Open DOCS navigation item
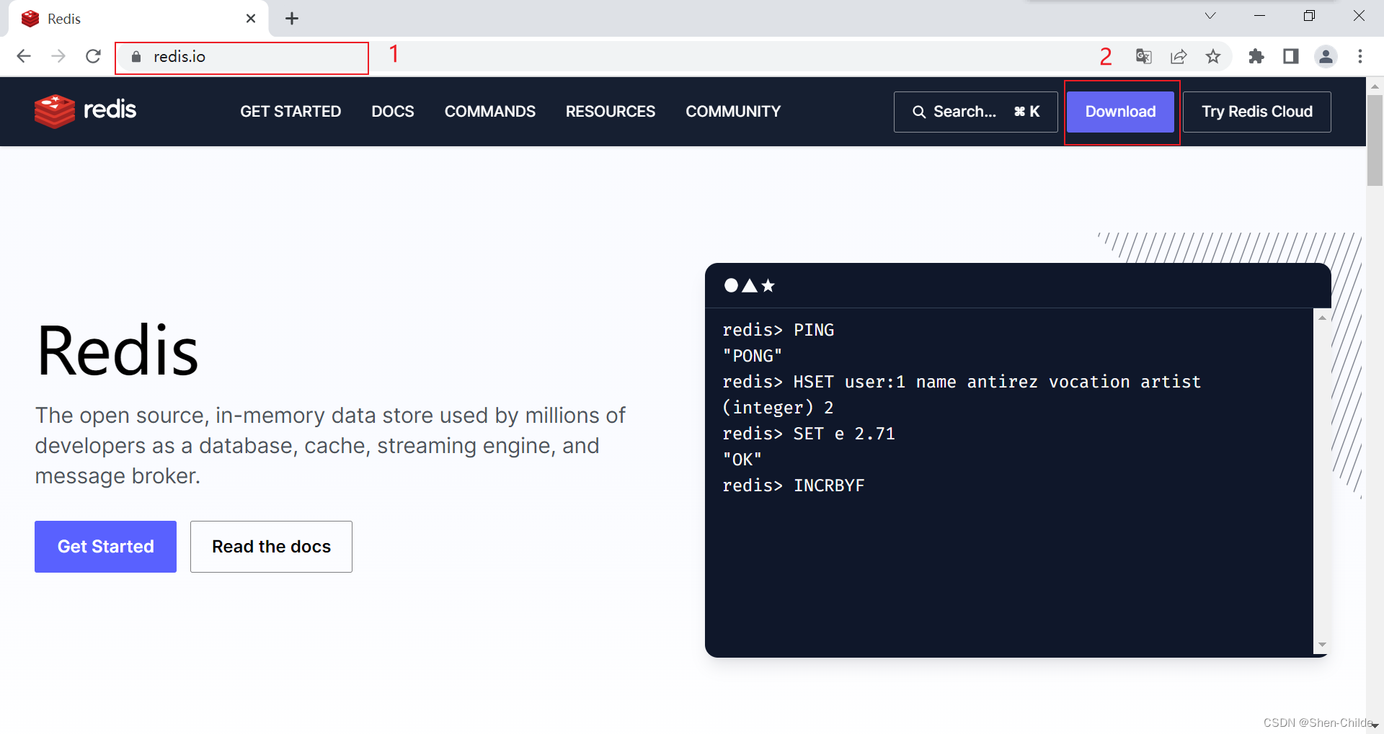Image resolution: width=1384 pixels, height=734 pixels. pyautogui.click(x=393, y=112)
